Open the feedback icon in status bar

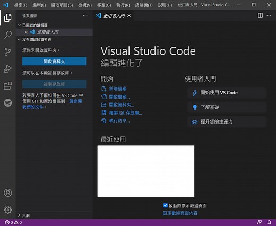click(260, 222)
